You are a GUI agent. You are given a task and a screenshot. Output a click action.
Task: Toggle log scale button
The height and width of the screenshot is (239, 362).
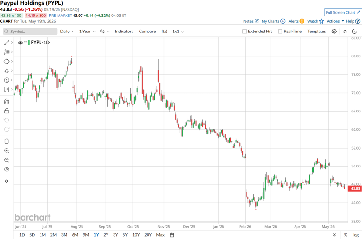pyautogui.click(x=356, y=235)
